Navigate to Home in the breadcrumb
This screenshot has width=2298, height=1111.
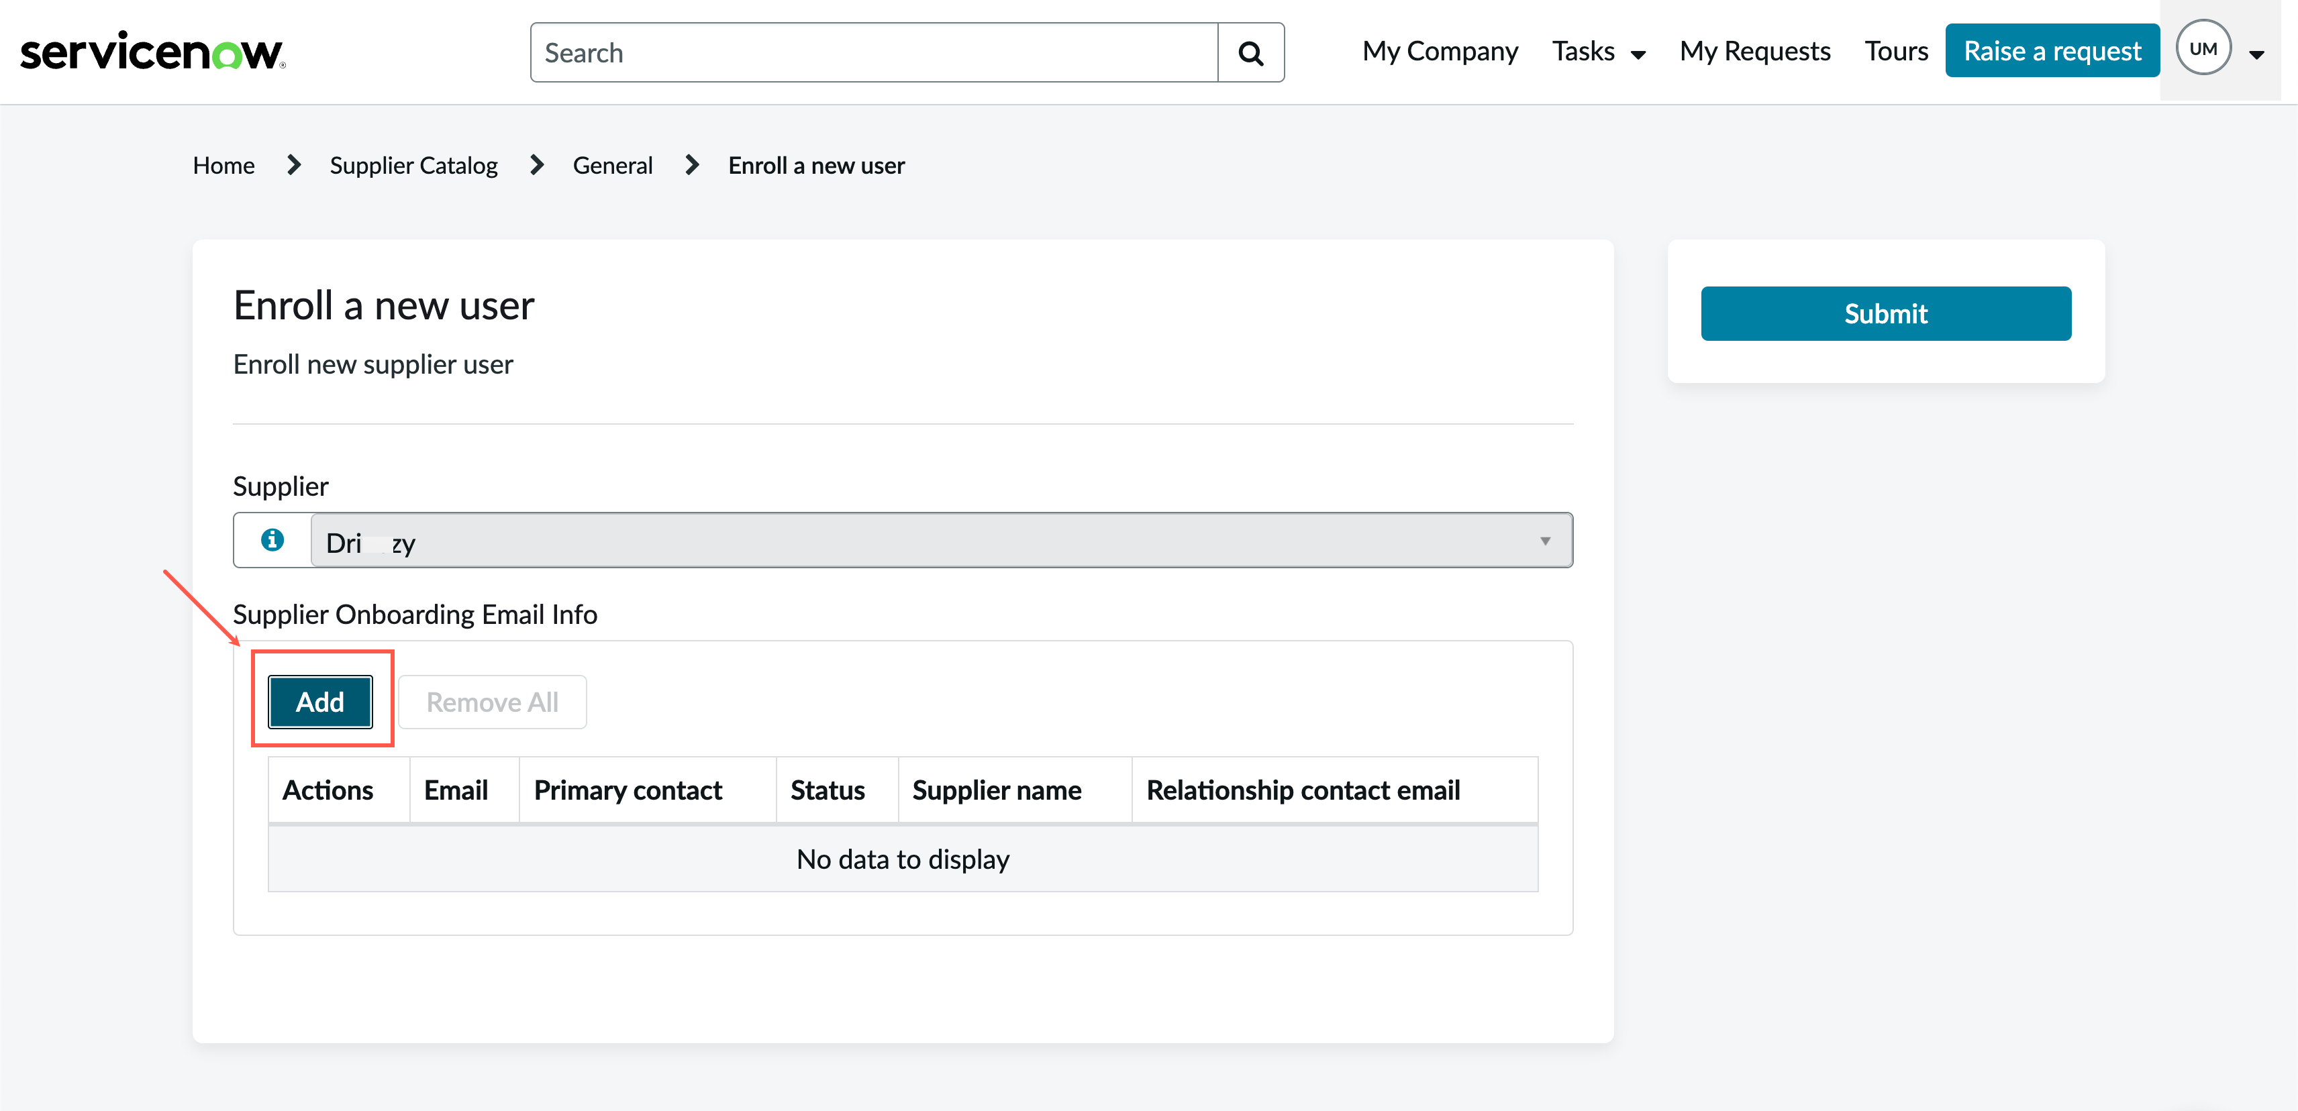[223, 165]
